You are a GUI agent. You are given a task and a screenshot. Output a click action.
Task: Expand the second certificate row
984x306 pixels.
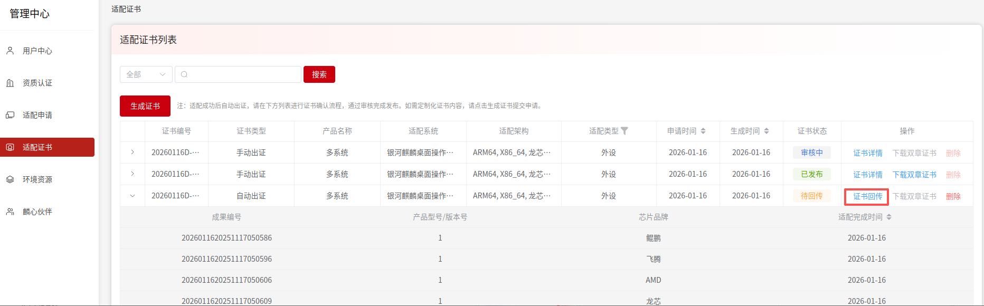pos(133,174)
